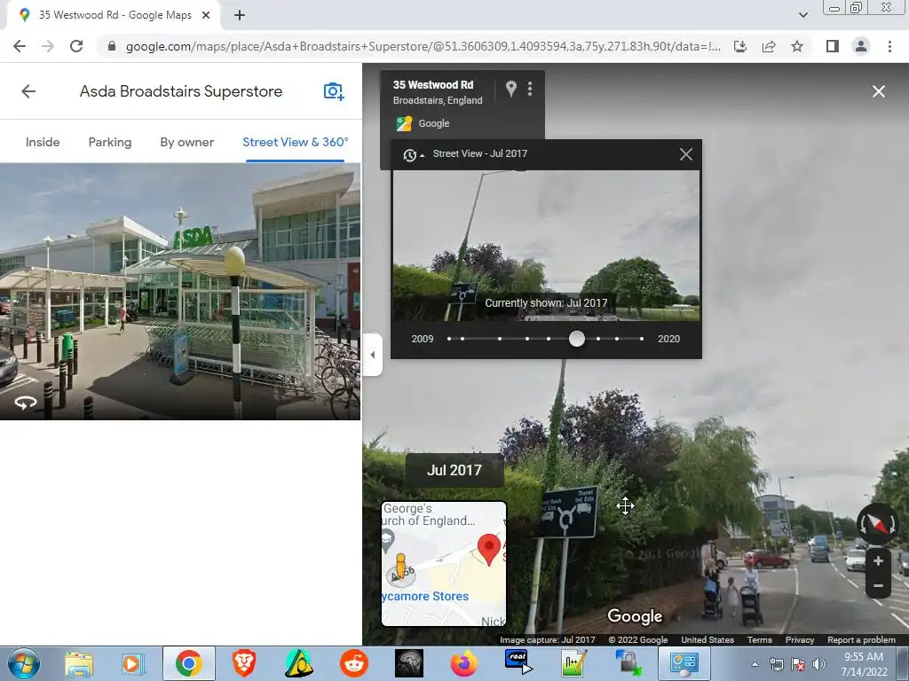Click the address bar URL field
The image size is (909, 681).
423,46
